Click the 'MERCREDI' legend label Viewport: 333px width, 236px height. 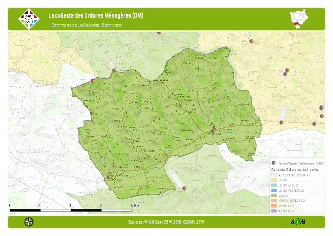click(286, 206)
